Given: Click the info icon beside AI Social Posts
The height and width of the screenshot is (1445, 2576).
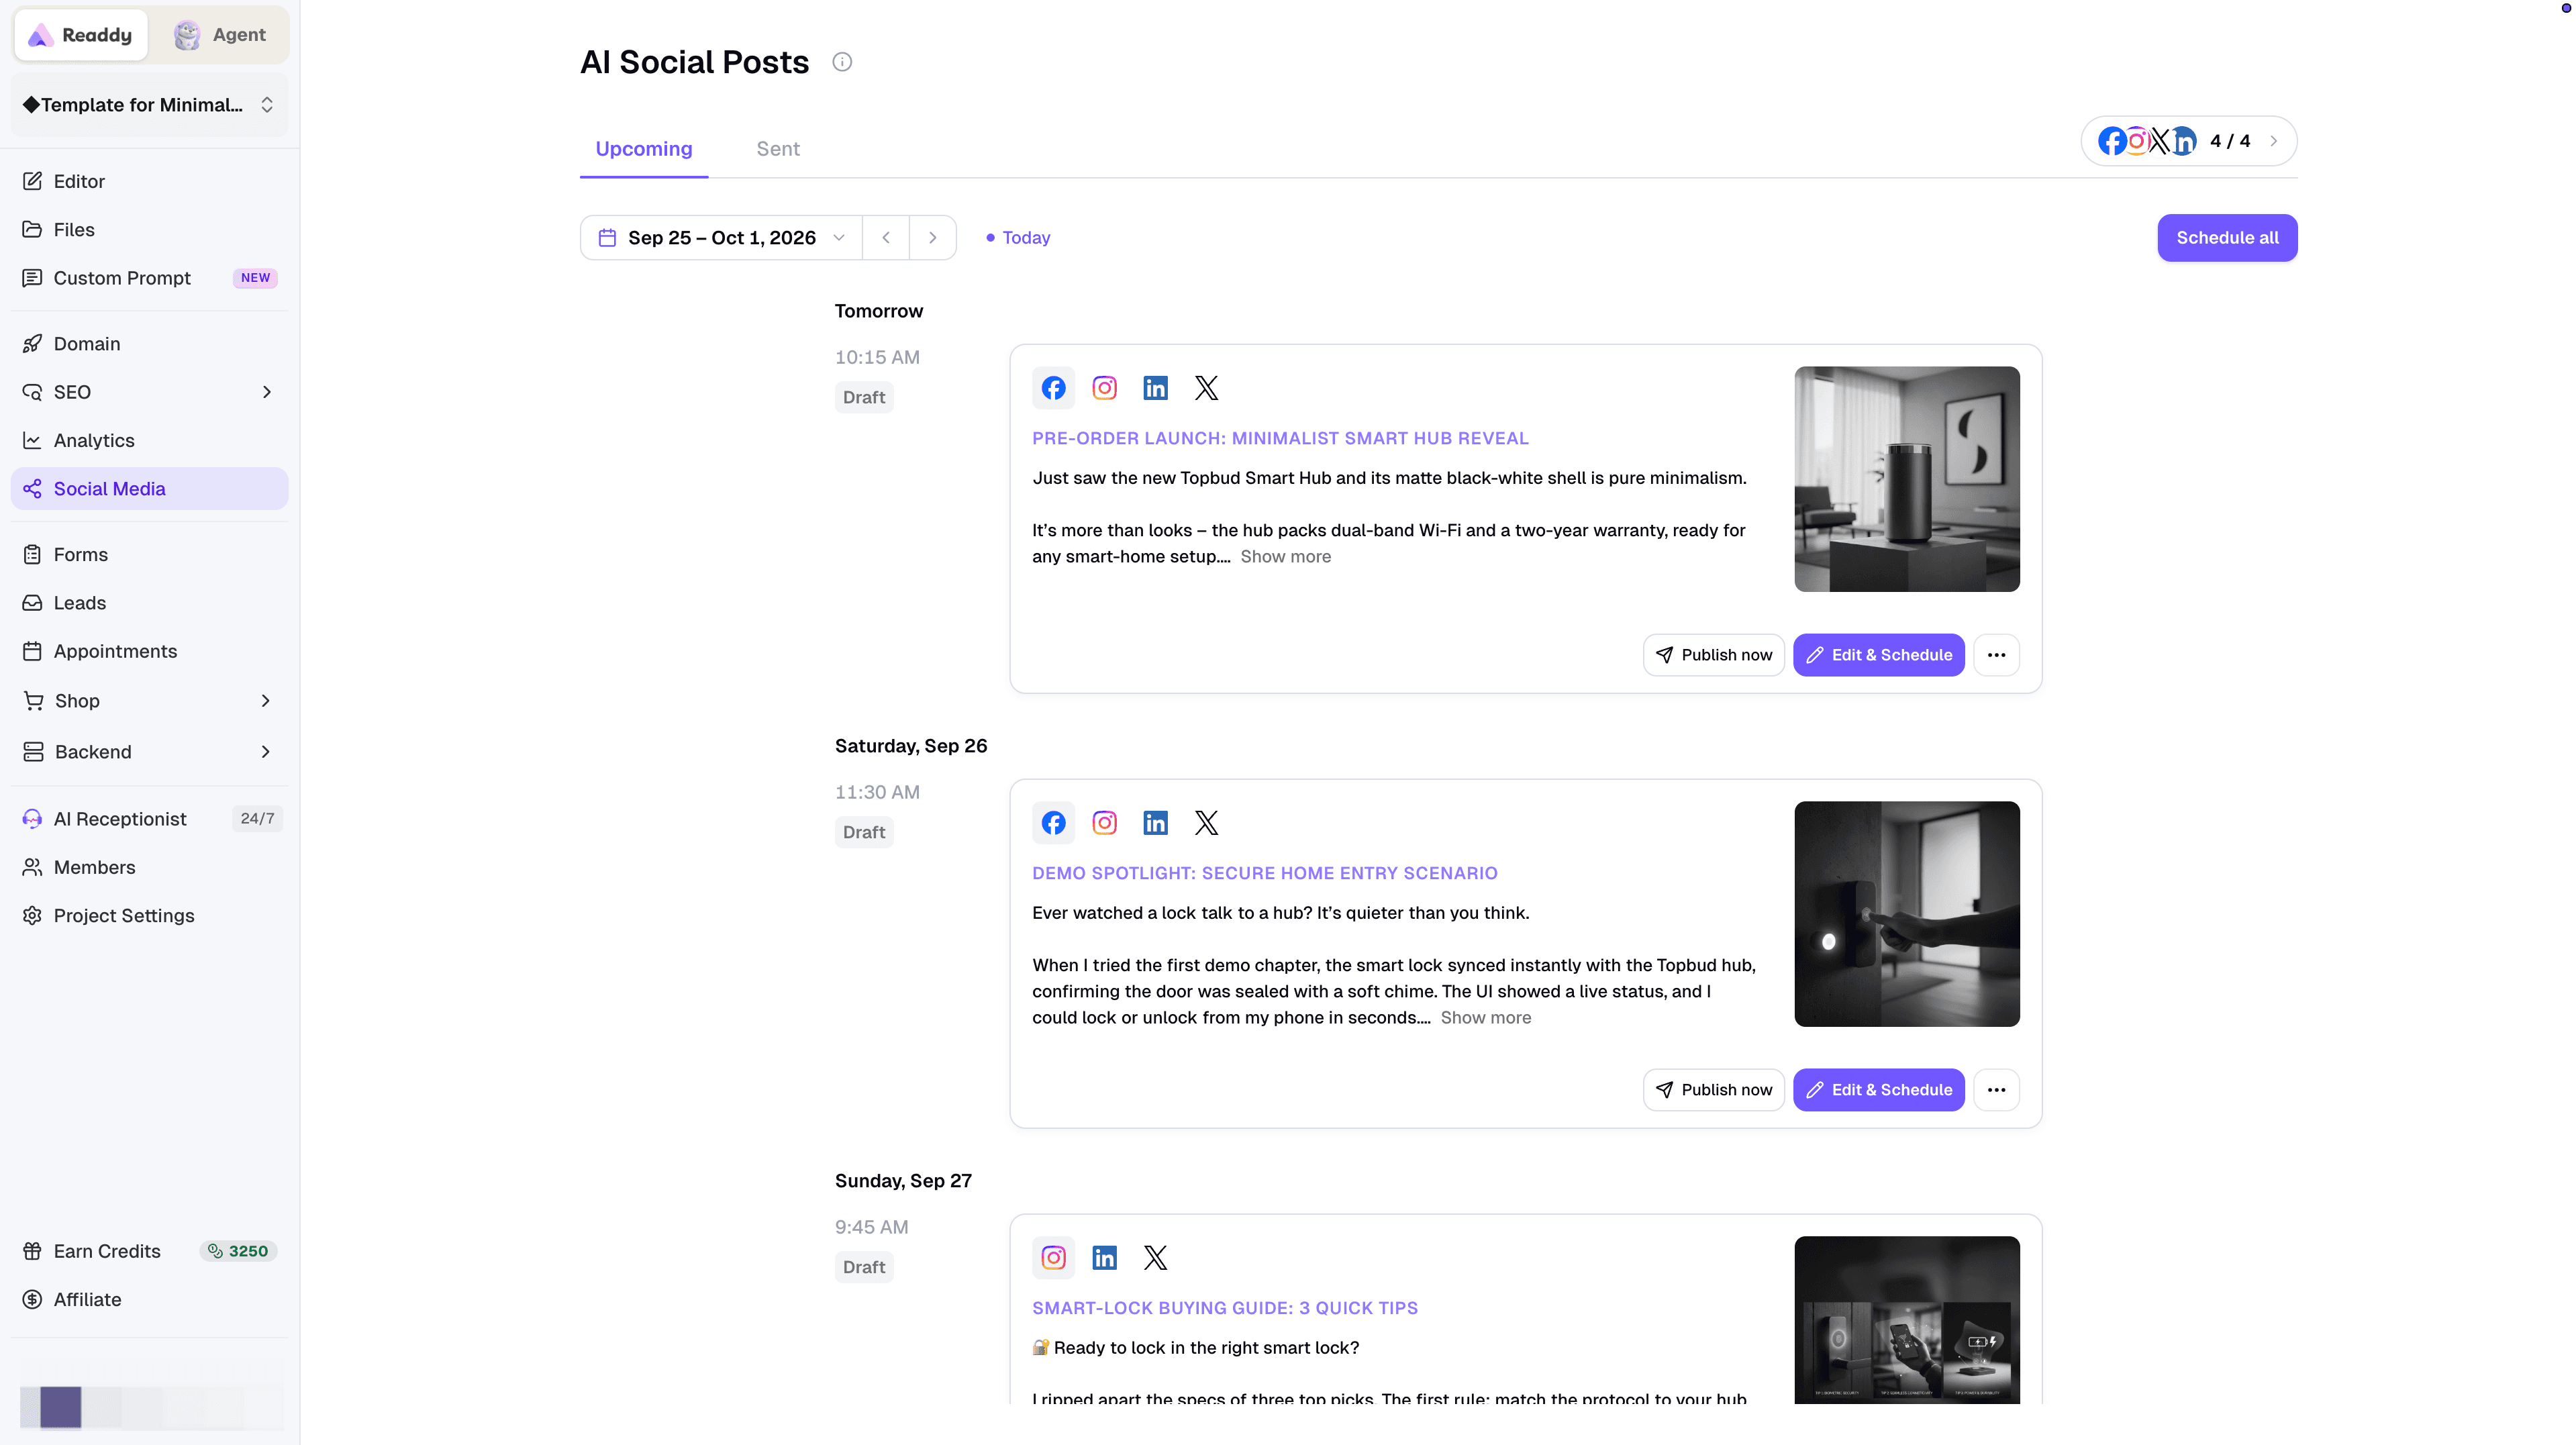Looking at the screenshot, I should 842,62.
